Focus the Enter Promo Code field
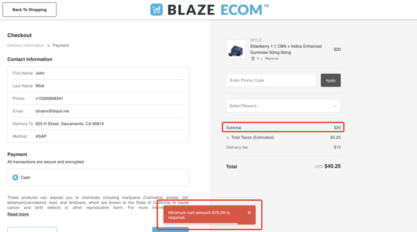The width and height of the screenshot is (417, 232). [271, 80]
